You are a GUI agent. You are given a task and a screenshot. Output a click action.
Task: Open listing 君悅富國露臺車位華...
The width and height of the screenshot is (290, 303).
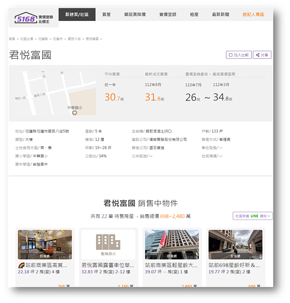pyautogui.click(x=108, y=265)
